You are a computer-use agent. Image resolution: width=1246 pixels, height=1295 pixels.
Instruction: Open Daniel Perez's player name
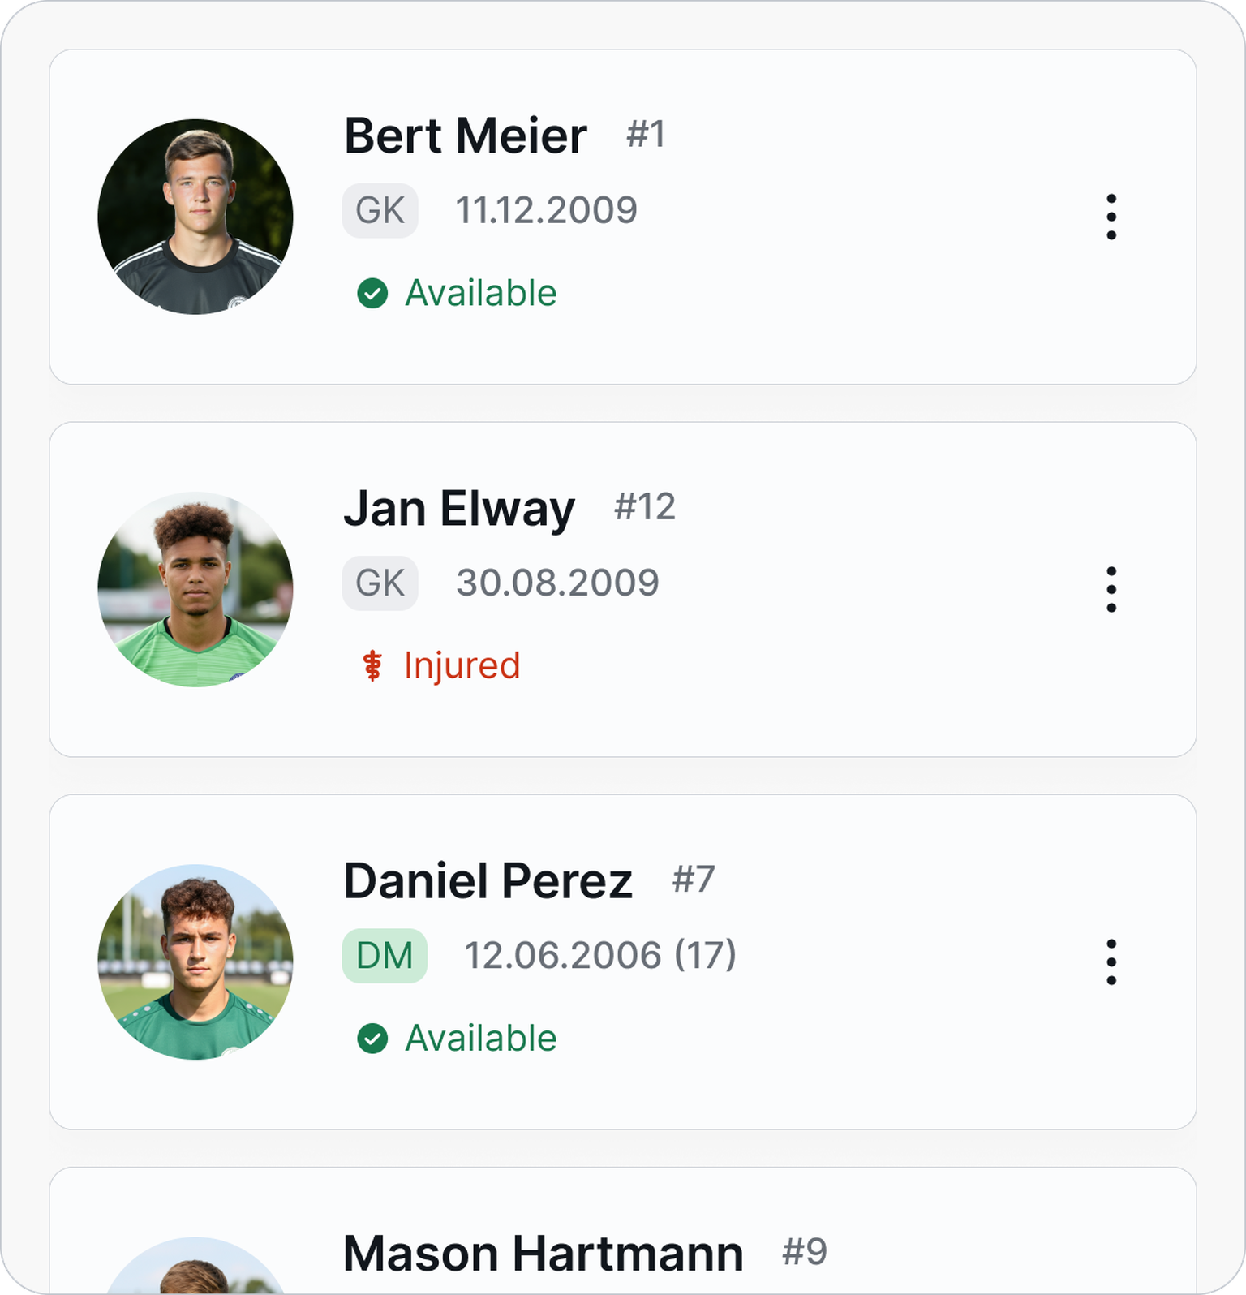488,881
